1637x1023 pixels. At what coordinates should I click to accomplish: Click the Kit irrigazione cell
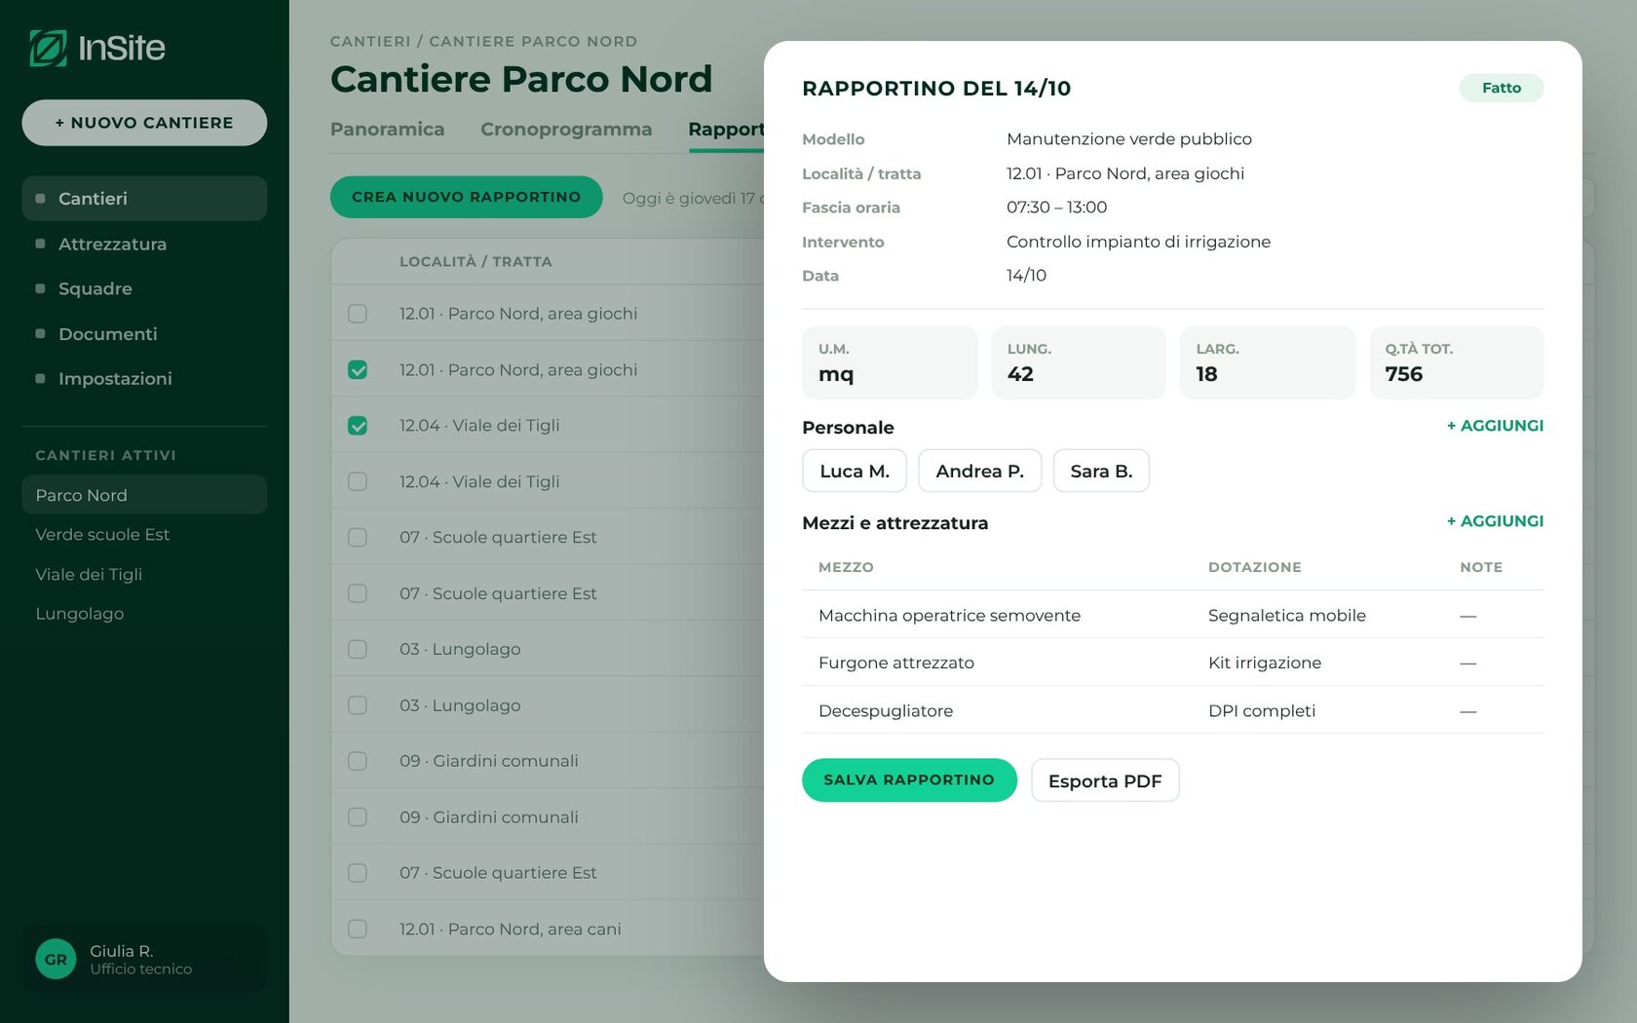[1265, 663]
